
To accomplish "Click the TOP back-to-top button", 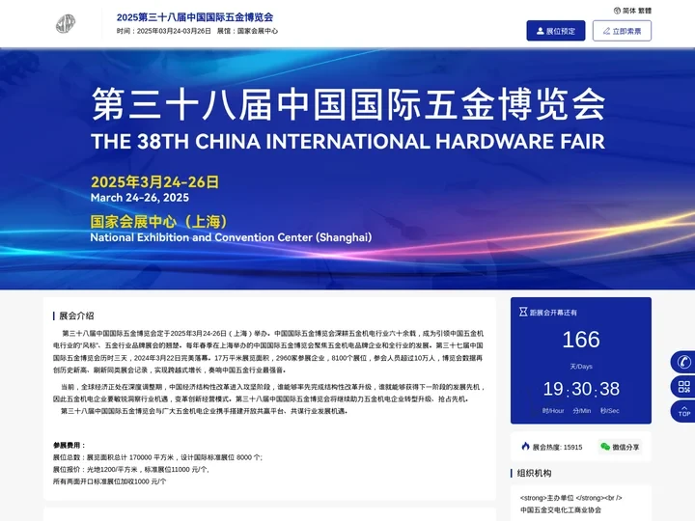I will 684,411.
